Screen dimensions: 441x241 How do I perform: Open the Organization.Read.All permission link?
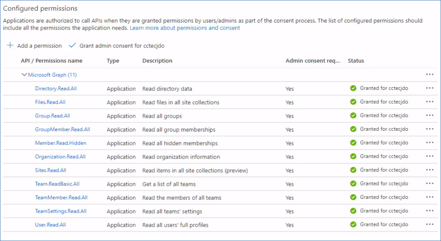point(61,157)
